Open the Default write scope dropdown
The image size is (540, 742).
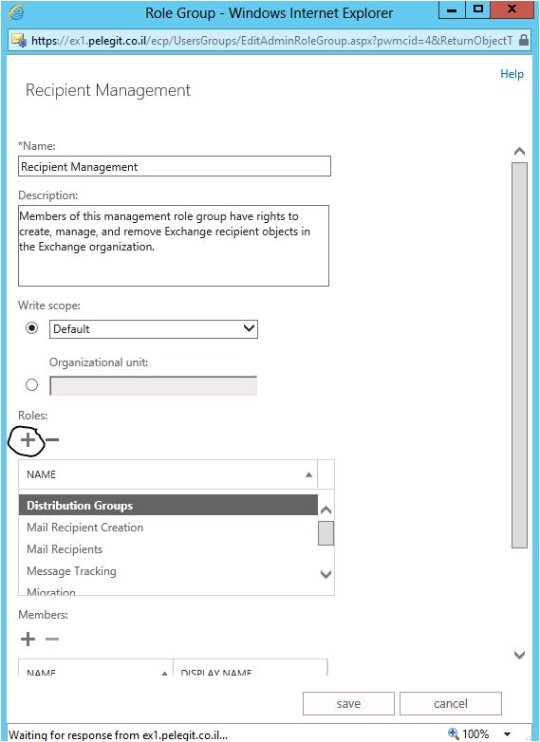(154, 329)
